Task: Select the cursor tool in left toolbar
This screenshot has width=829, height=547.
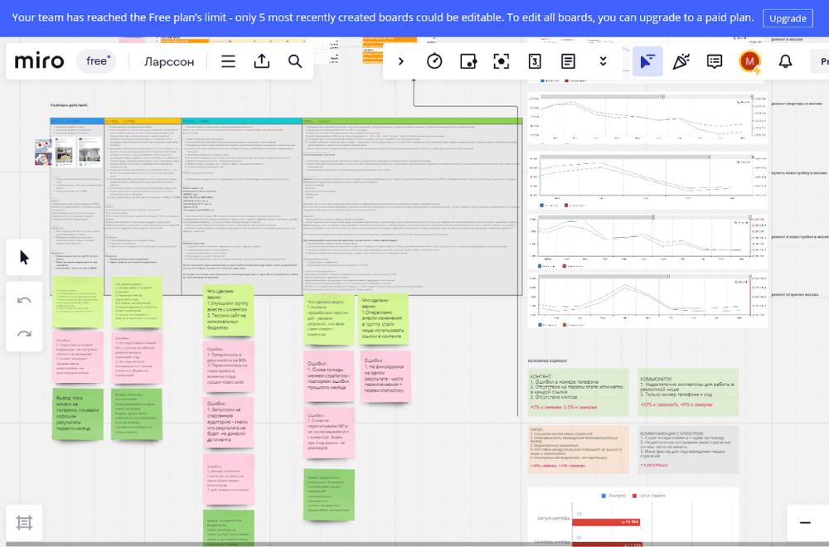Action: [x=24, y=258]
